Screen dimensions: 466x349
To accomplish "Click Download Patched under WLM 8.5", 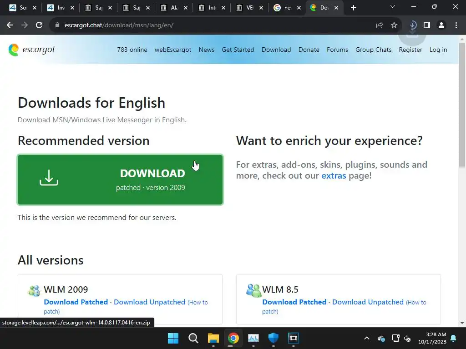I will tap(294, 302).
